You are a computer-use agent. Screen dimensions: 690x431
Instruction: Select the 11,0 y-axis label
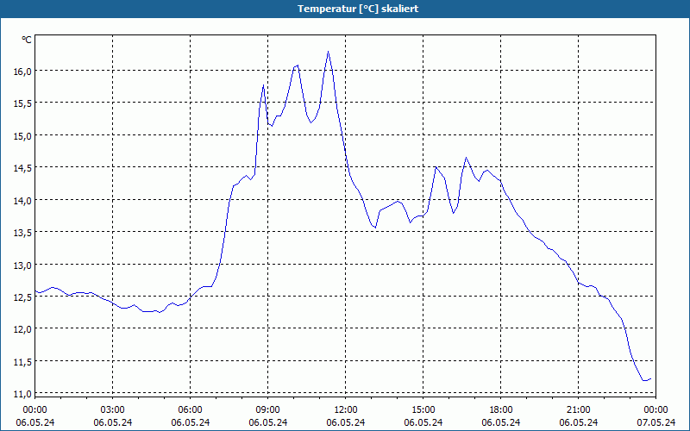(22, 394)
